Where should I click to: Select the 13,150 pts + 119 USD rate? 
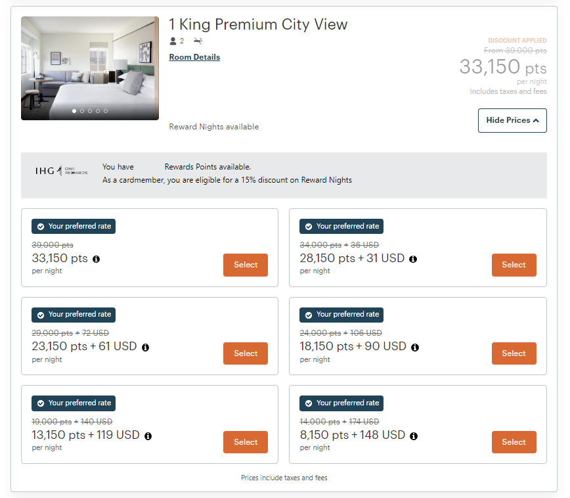(x=245, y=441)
